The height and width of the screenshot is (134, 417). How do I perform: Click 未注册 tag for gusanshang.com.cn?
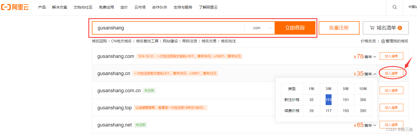pyautogui.click(x=149, y=91)
